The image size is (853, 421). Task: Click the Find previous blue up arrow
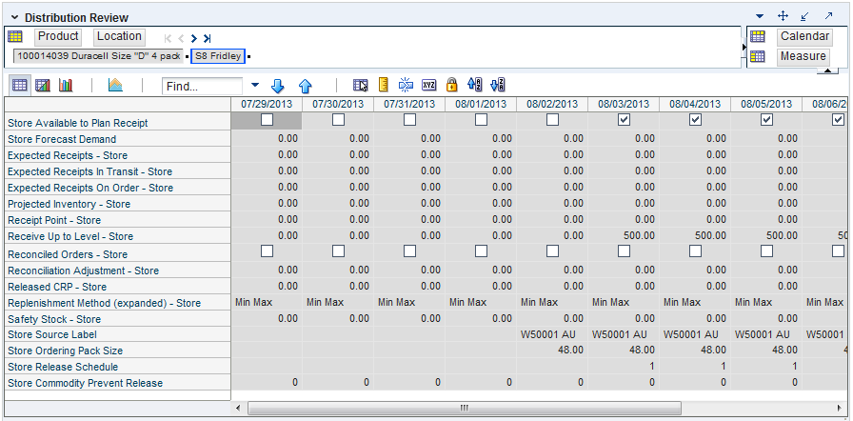306,86
